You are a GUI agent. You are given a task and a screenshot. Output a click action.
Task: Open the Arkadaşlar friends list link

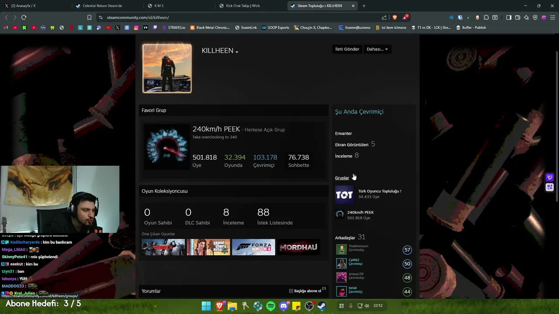click(x=345, y=238)
